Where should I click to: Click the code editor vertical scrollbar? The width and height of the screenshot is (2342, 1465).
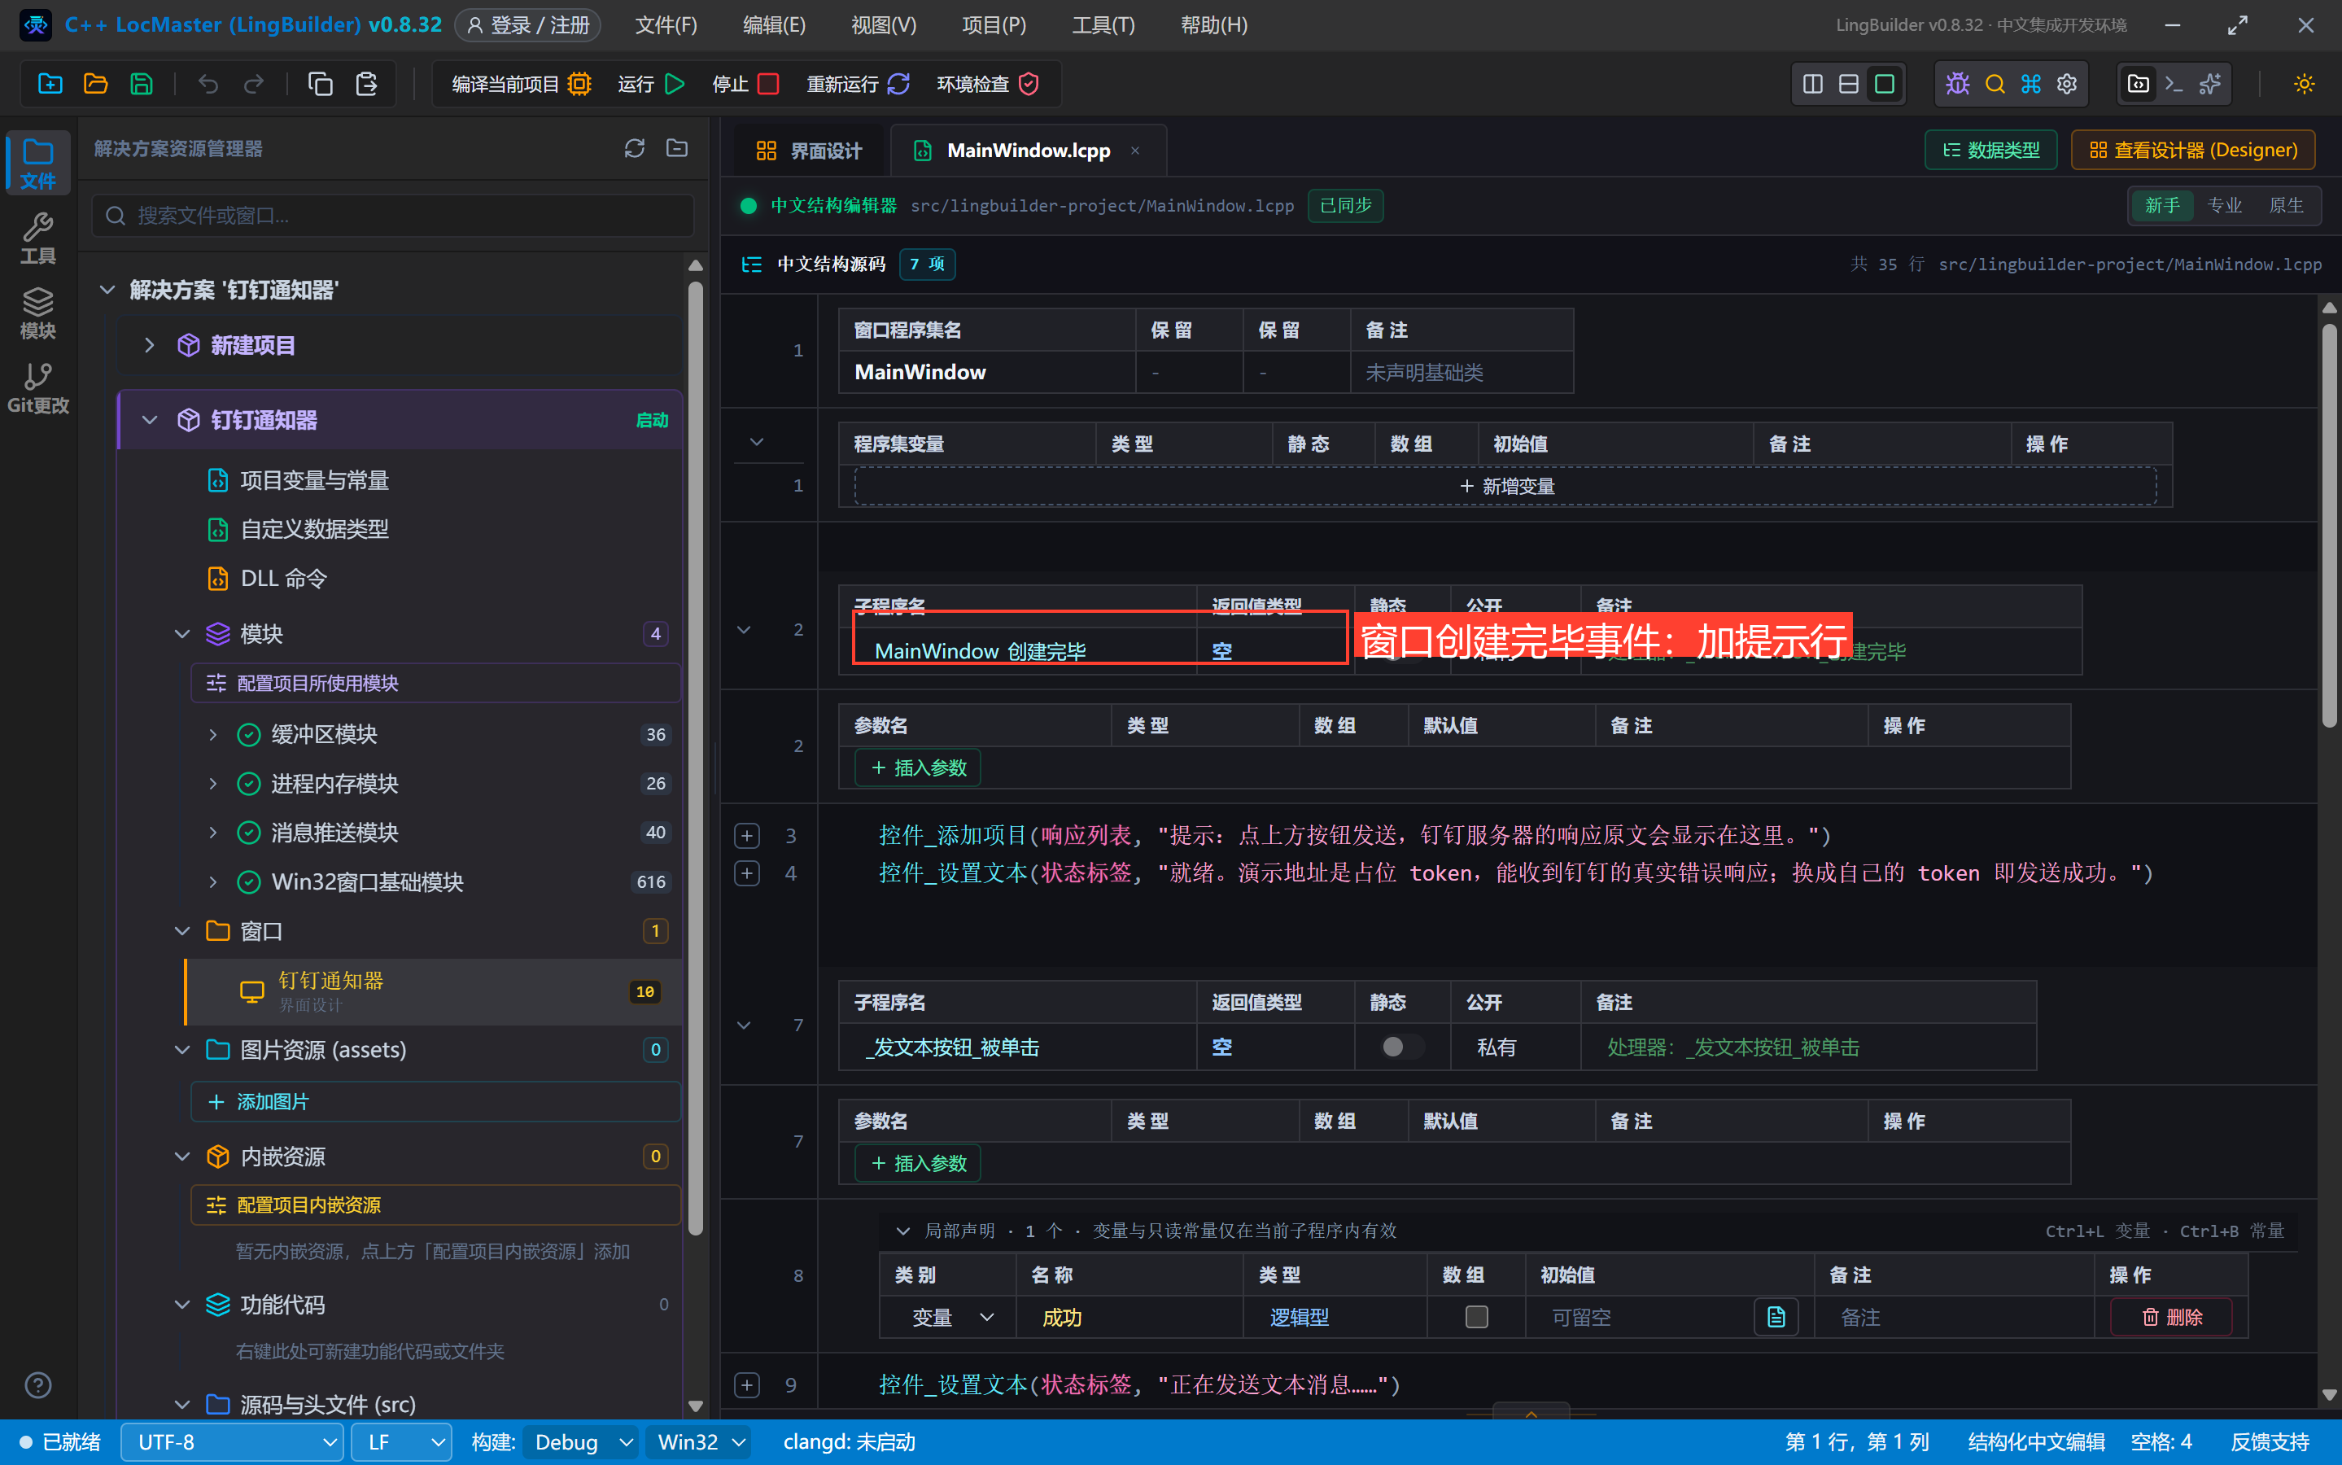[x=2328, y=523]
